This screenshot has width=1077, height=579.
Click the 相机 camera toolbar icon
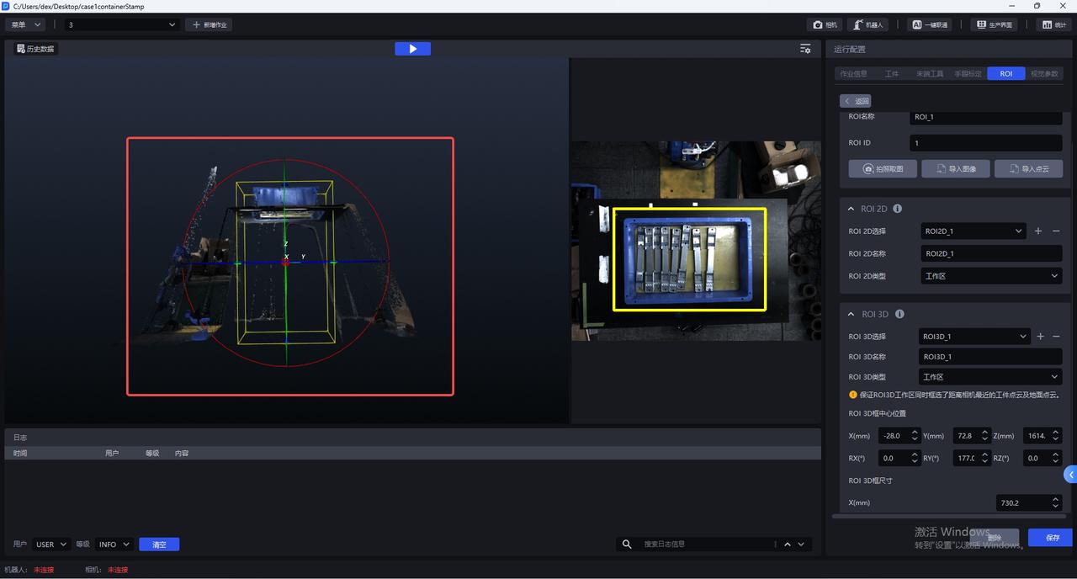pos(826,25)
